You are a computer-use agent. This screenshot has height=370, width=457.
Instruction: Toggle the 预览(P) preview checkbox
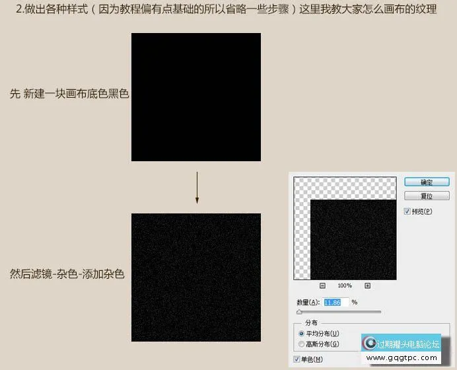tap(407, 211)
